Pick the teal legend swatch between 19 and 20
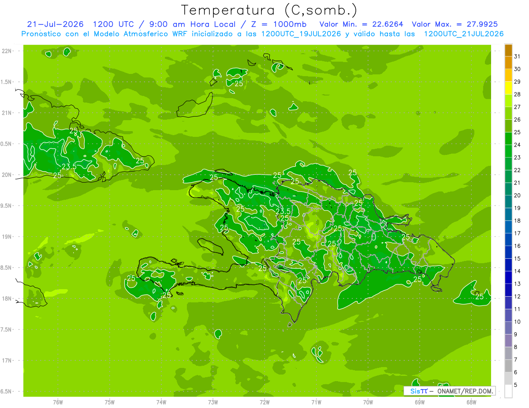This screenshot has width=529, height=408. click(508, 202)
